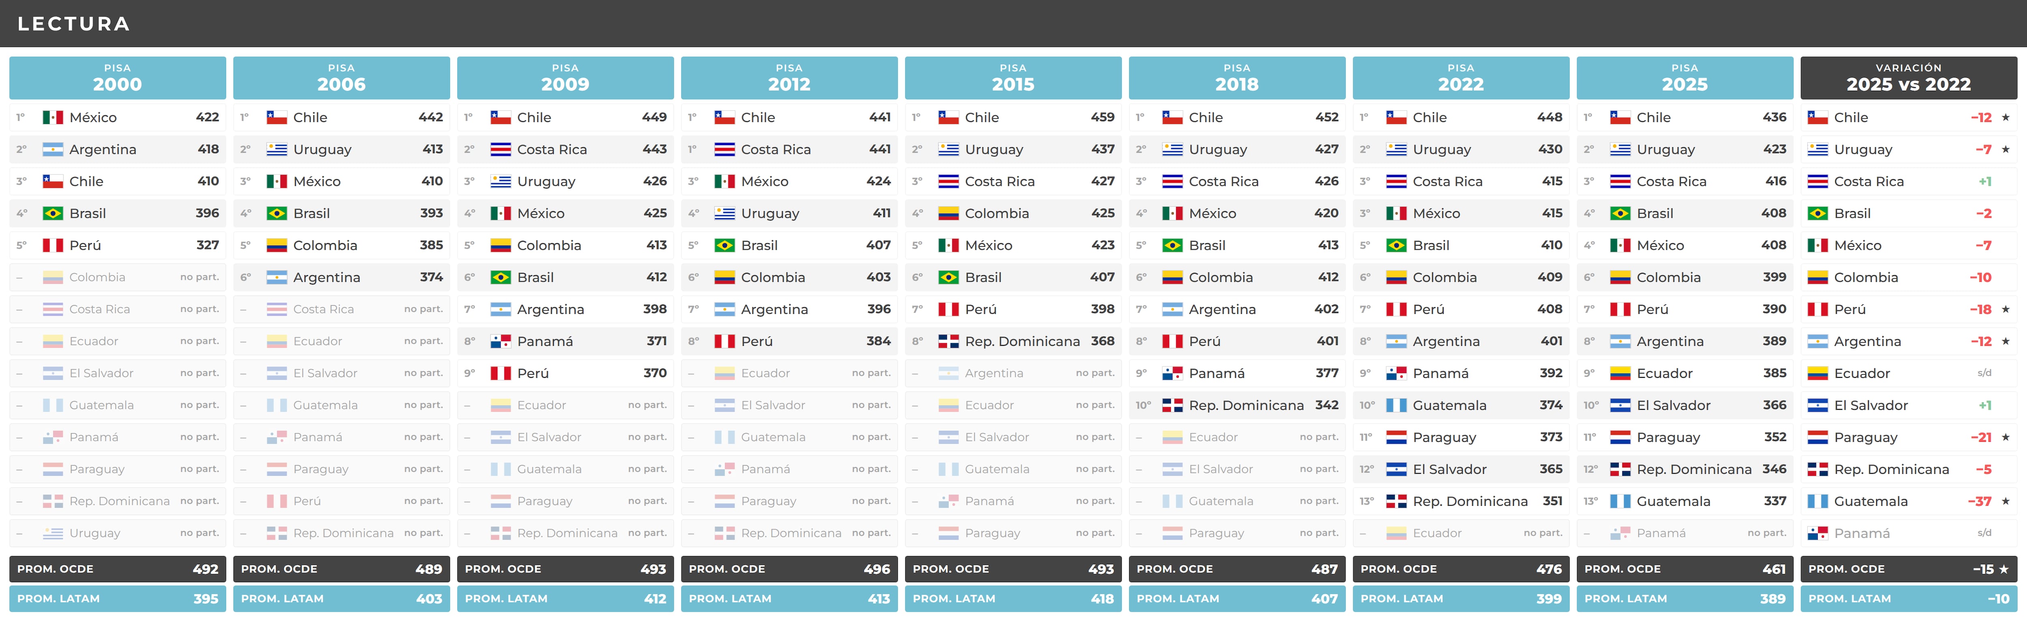
Task: Click the El Salvador flag in PISA 2022 column
Action: pyautogui.click(x=1397, y=470)
